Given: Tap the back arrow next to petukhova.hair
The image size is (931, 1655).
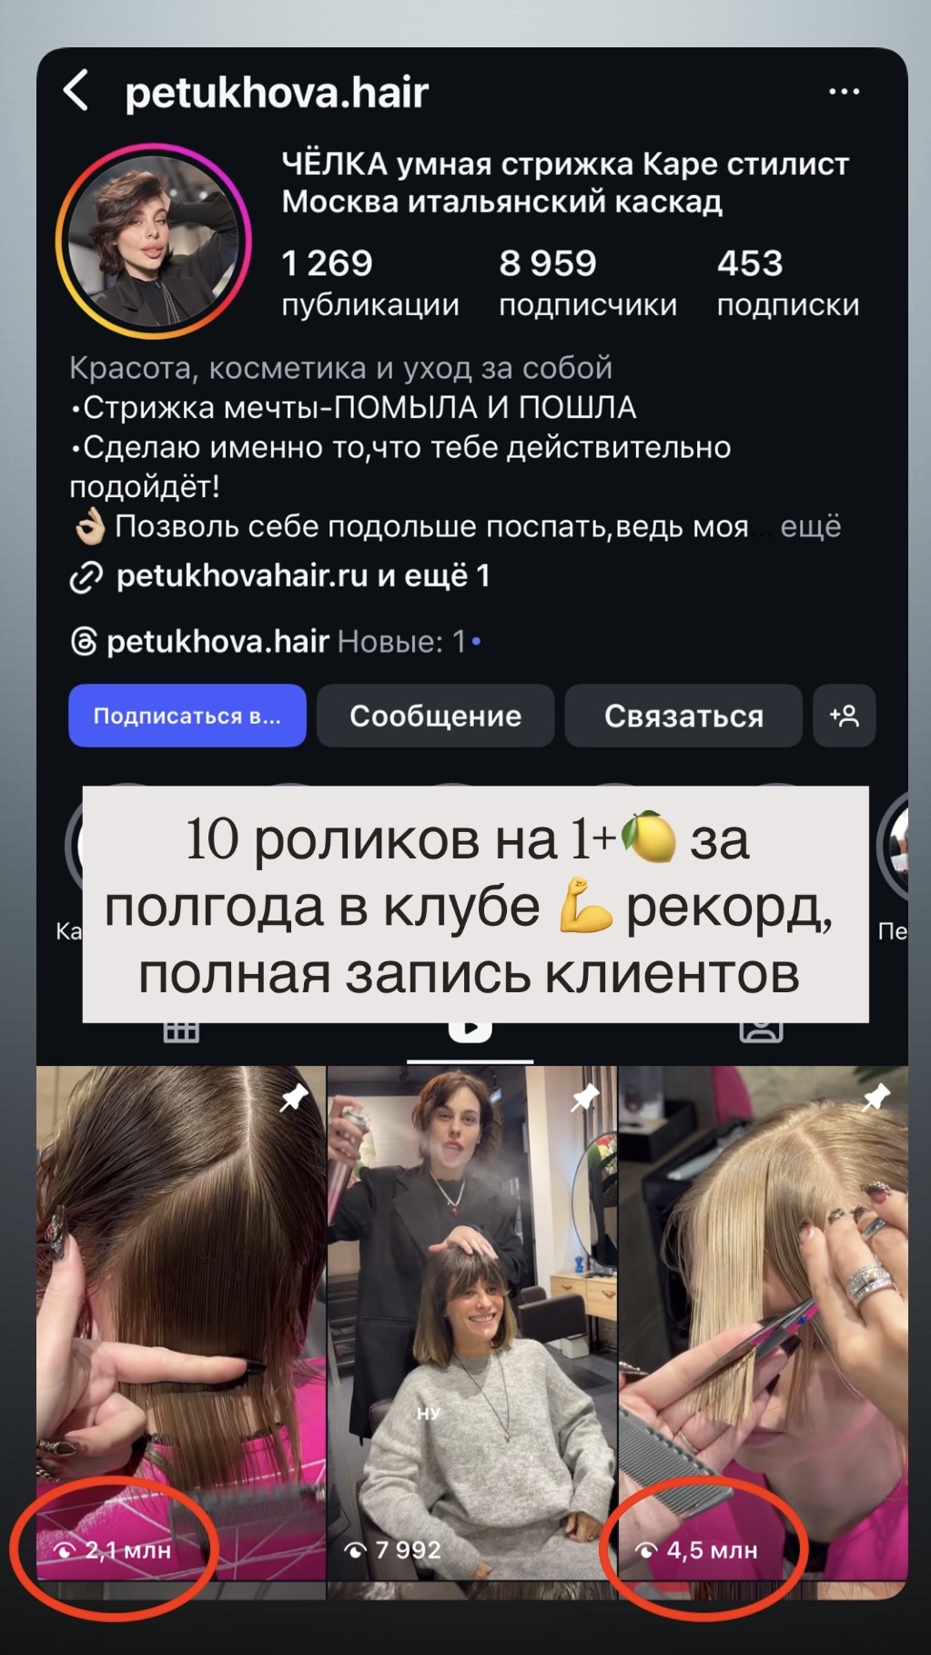Looking at the screenshot, I should tap(76, 91).
